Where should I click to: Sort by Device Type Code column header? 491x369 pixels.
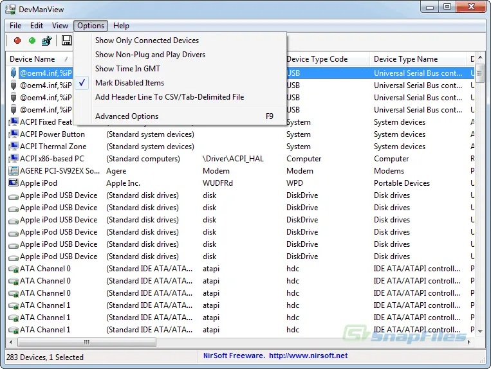[x=328, y=59]
